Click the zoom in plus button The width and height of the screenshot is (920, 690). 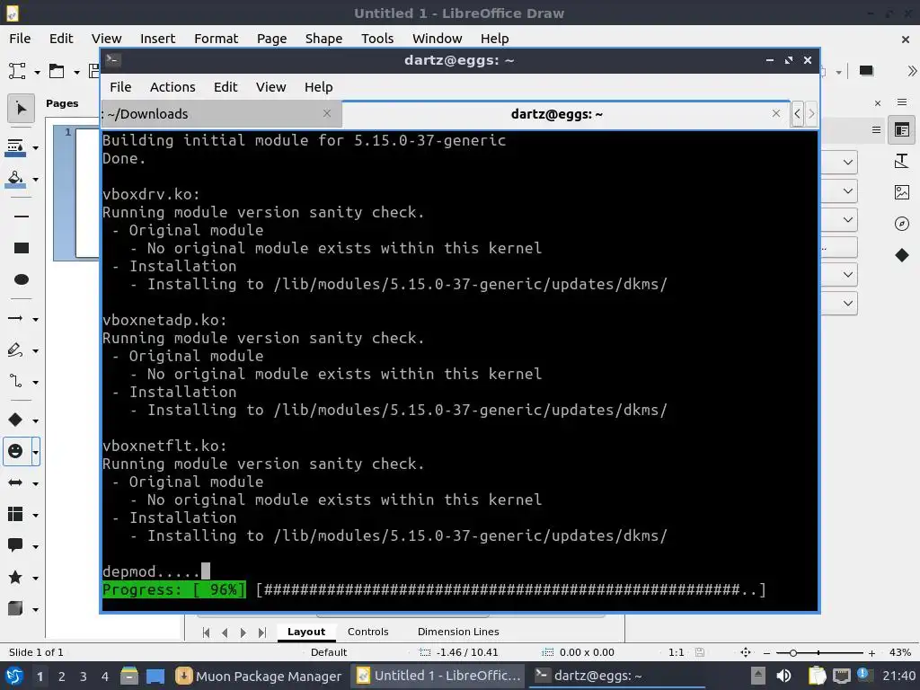point(871,653)
